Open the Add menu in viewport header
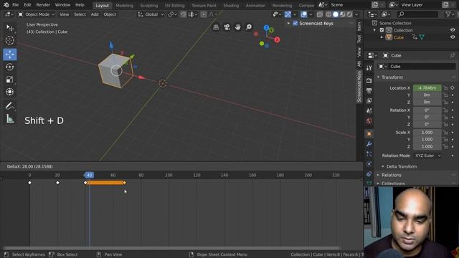This screenshot has height=258, width=459. pos(95,14)
